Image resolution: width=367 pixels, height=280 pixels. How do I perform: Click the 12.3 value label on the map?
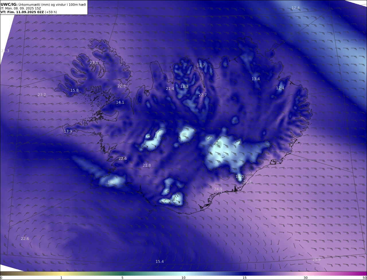[x=184, y=86]
